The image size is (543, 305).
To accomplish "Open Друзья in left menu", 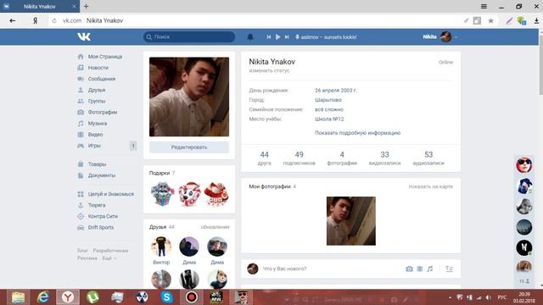I will 96,90.
